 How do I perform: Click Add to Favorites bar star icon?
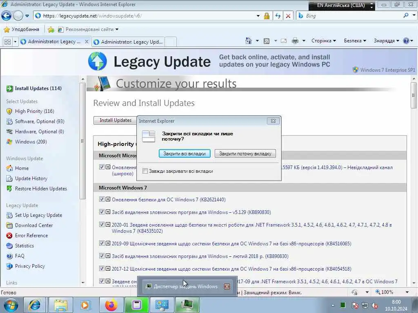click(x=51, y=29)
